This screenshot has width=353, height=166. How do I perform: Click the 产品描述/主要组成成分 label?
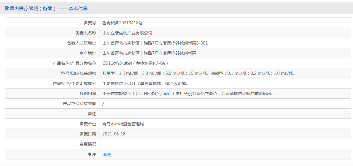pos(74,83)
